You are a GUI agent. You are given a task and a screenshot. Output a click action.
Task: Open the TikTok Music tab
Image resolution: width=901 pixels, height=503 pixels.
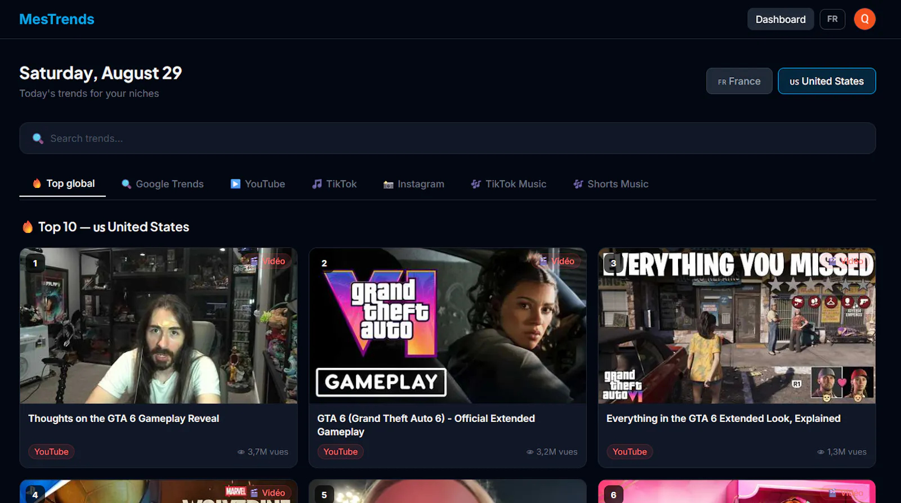(509, 184)
